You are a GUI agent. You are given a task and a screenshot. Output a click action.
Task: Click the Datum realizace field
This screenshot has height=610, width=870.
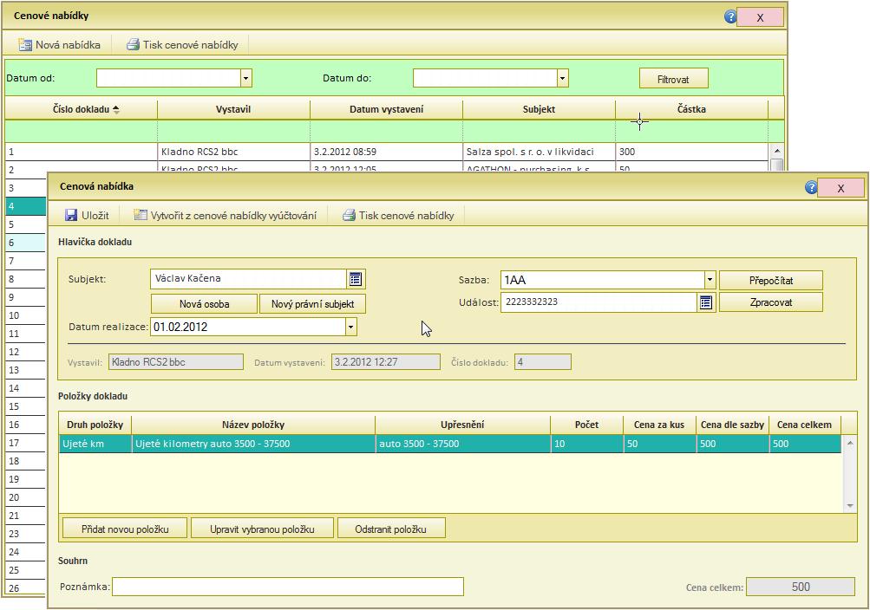click(x=248, y=327)
